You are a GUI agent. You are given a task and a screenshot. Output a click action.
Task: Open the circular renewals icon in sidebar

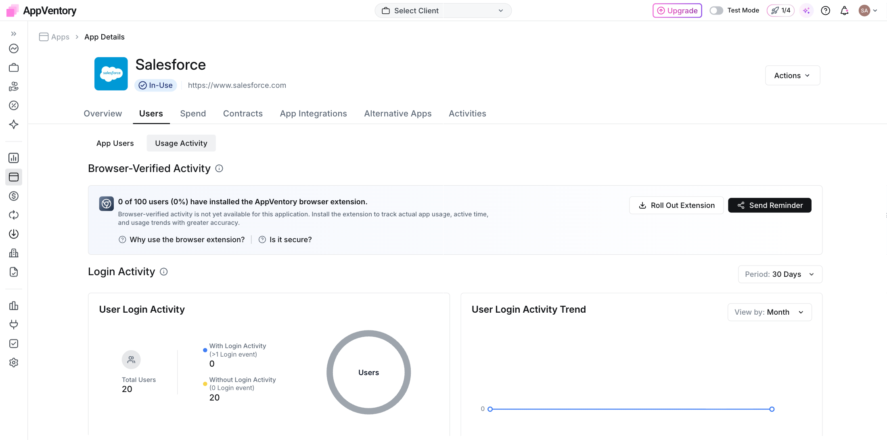[x=14, y=215]
